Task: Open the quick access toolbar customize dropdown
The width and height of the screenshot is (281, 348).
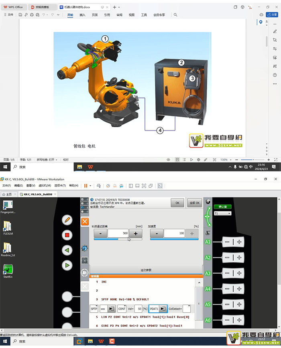Action: (58, 14)
